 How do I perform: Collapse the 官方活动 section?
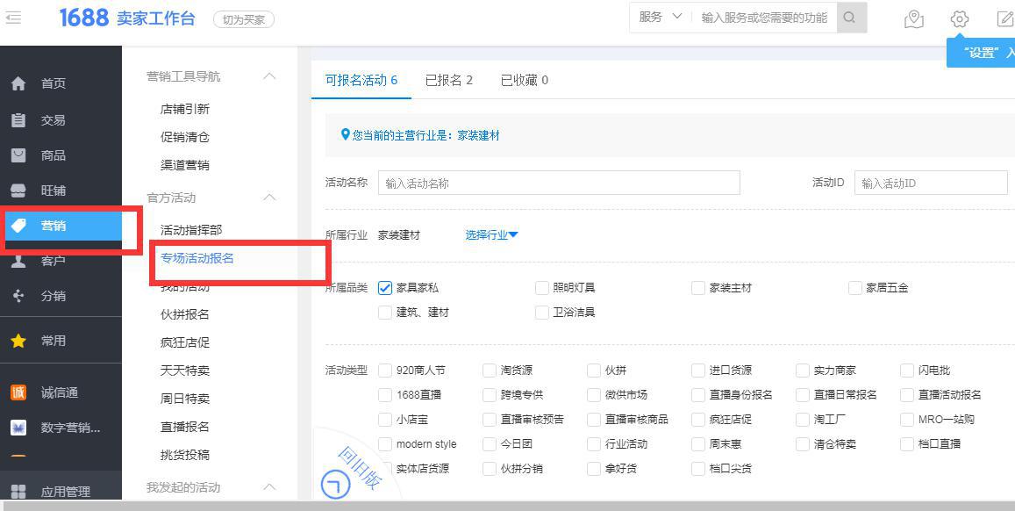click(x=268, y=198)
